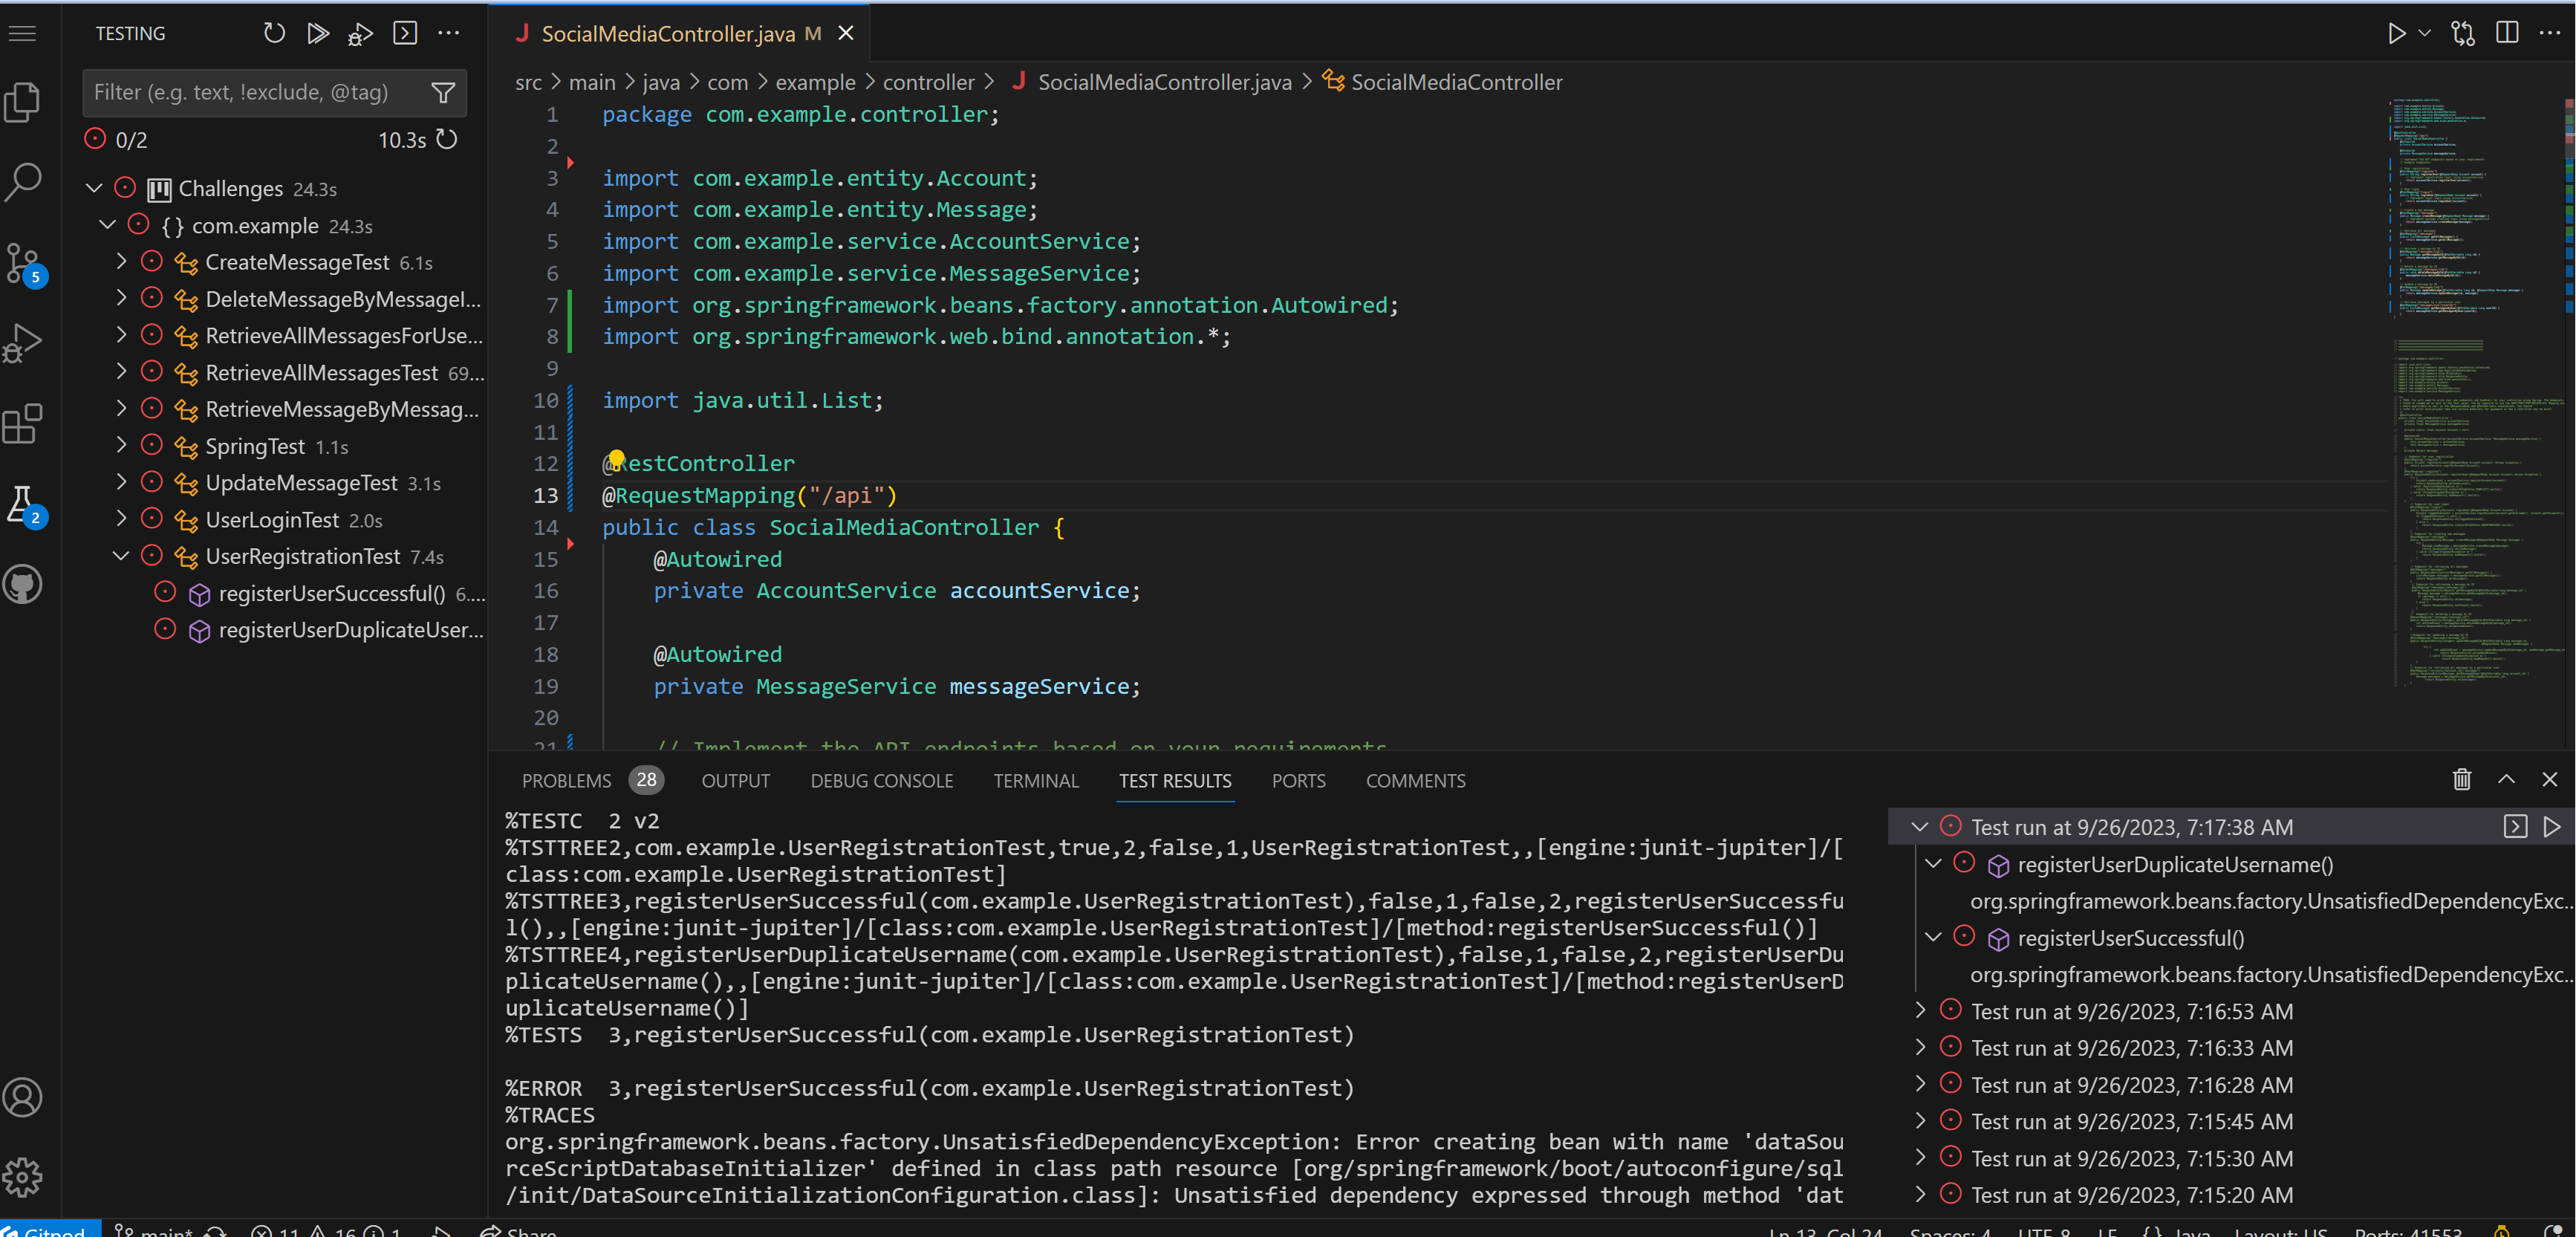Image resolution: width=2576 pixels, height=1237 pixels.
Task: Click the filter funnel icon
Action: point(443,93)
